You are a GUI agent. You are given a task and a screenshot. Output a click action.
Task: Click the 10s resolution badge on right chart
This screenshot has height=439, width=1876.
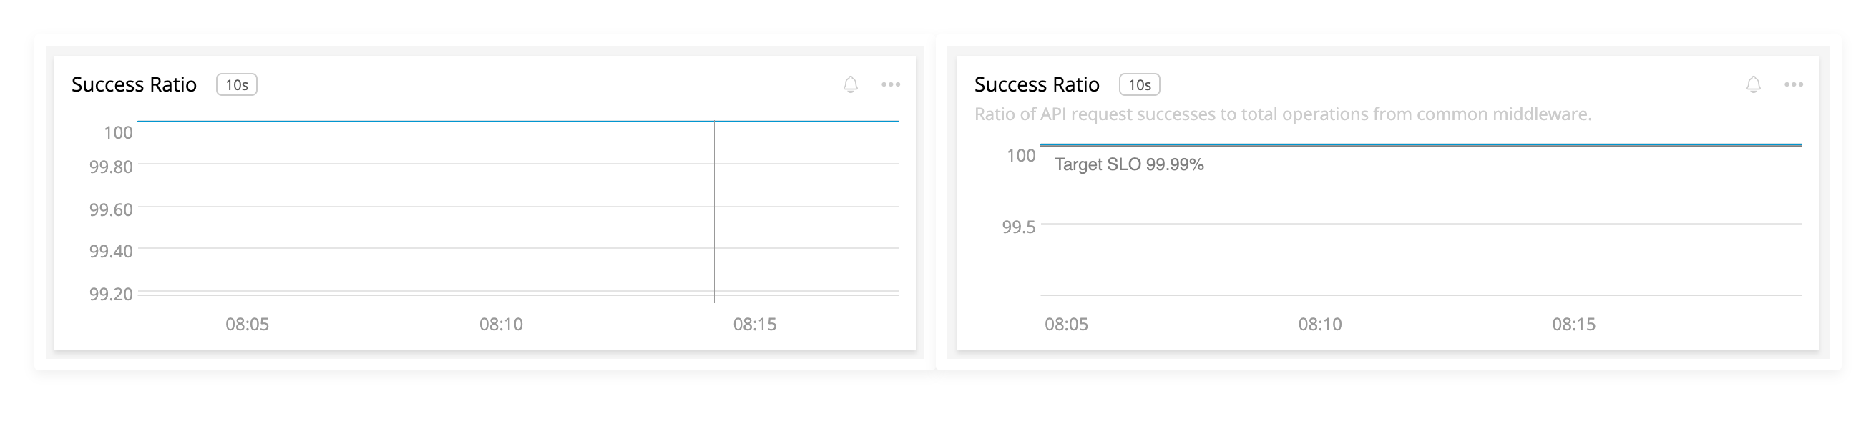click(x=1140, y=84)
